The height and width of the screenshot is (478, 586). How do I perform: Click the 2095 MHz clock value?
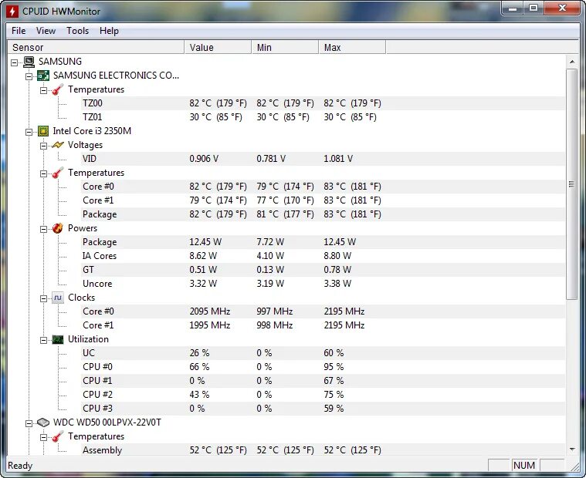(210, 311)
